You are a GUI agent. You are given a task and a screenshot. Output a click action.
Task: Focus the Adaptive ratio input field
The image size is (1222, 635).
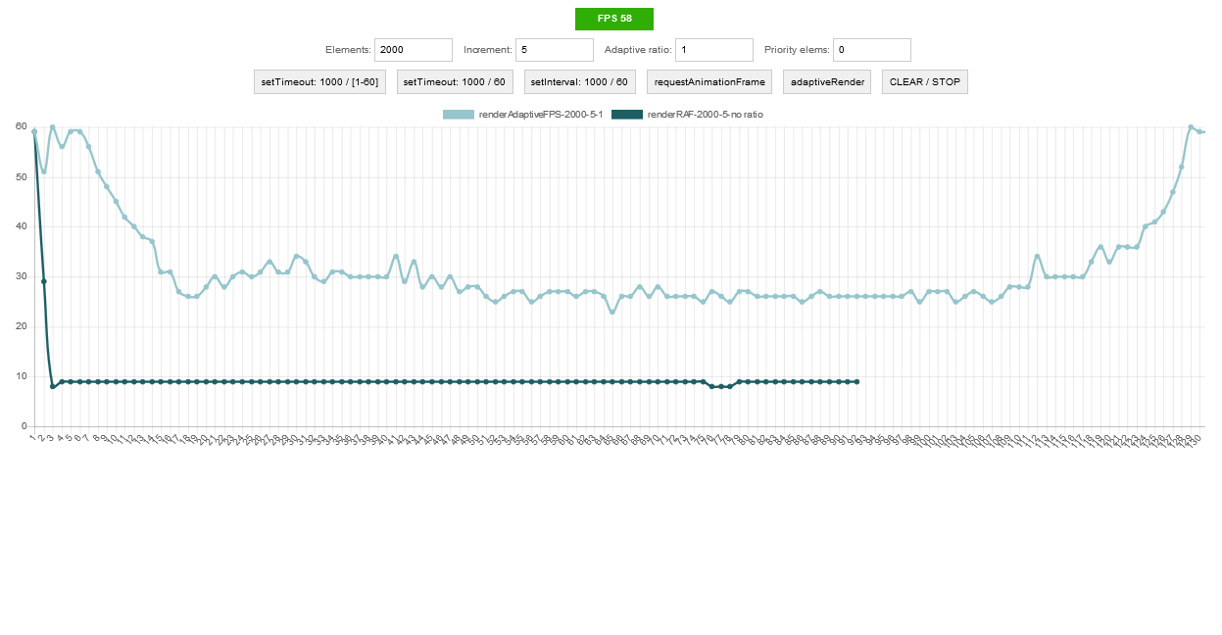coord(714,50)
